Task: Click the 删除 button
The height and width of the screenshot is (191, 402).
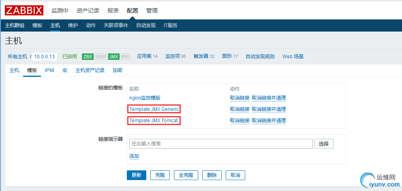Action: [x=212, y=175]
